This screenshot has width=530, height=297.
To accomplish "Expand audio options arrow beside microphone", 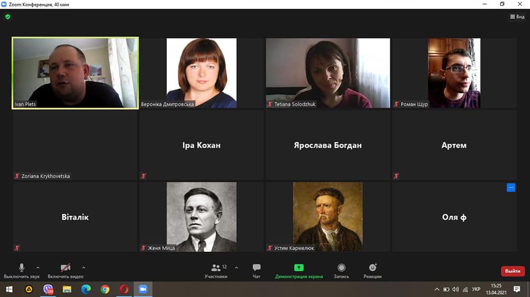I will click(x=38, y=268).
